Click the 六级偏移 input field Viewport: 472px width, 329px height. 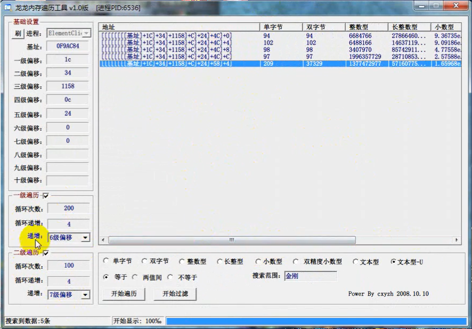[x=68, y=127]
